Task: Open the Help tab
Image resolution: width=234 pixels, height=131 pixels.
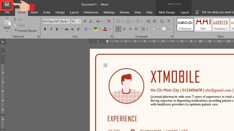Action: 149,12
